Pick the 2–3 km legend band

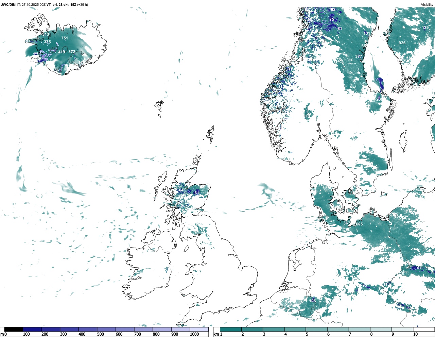coord(252,329)
